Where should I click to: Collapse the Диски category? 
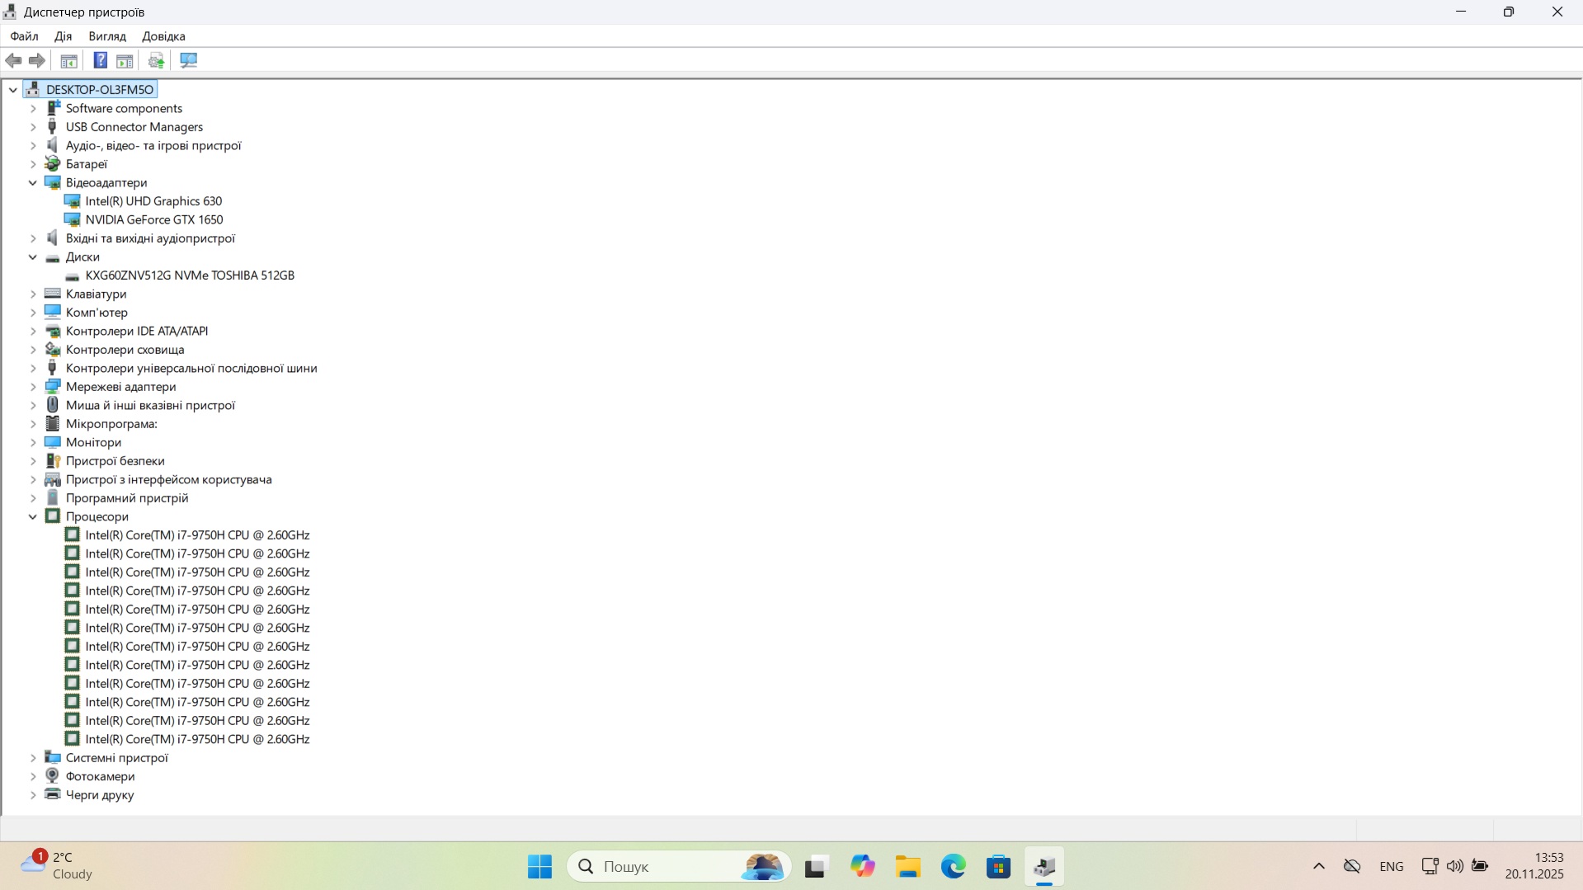tap(33, 257)
